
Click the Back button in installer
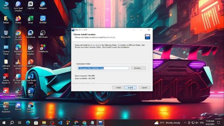tap(118, 87)
